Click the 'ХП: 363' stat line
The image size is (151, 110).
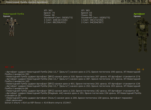[48, 10]
